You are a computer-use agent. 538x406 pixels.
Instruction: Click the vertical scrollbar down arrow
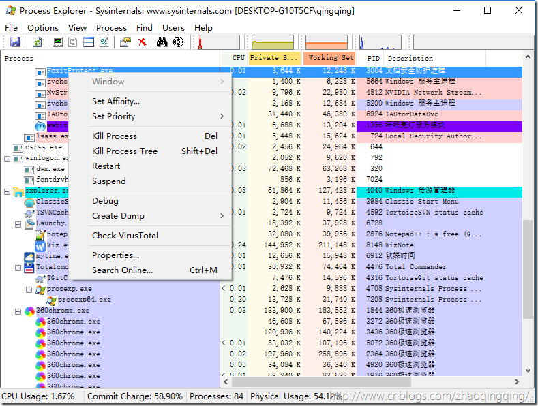coord(528,370)
